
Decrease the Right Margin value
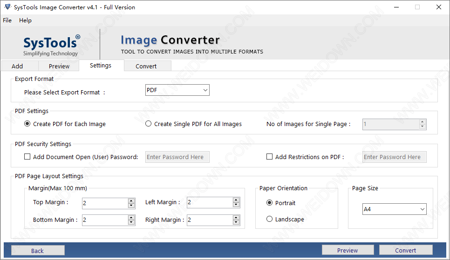236,222
